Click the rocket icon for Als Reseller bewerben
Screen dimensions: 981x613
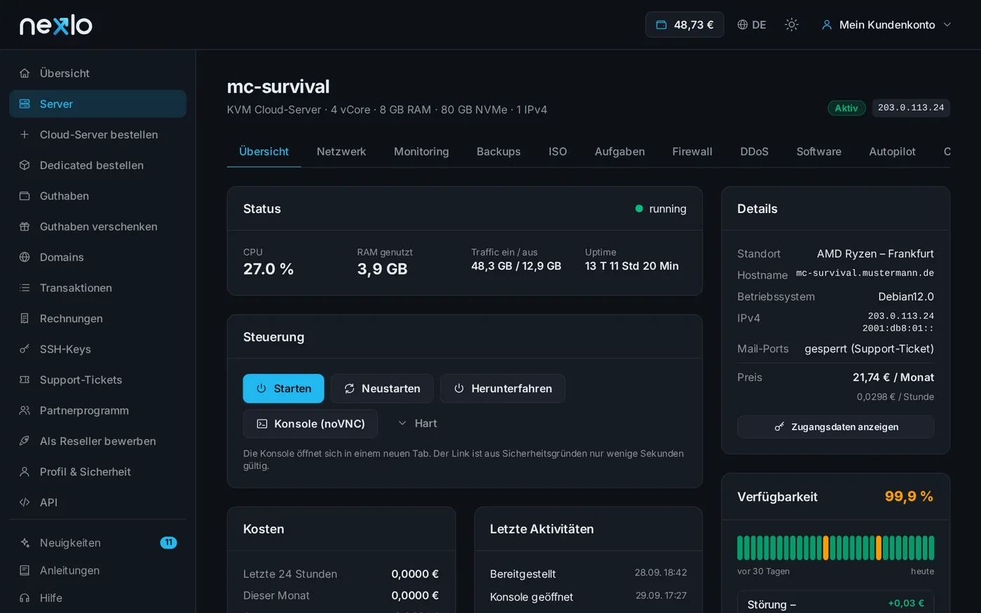click(x=25, y=441)
